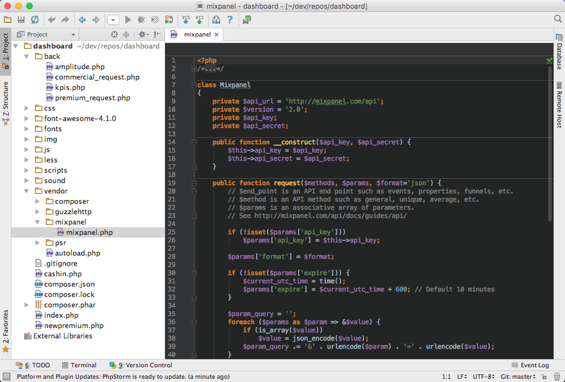
Task: Change LF line separator
Action: [x=462, y=377]
